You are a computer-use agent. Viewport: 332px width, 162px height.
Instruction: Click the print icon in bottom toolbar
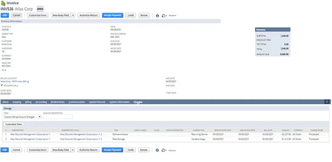pos(157,150)
